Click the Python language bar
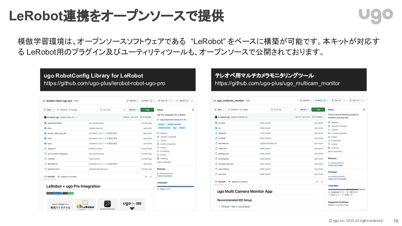Screen dimensions: 402x226 175,186
